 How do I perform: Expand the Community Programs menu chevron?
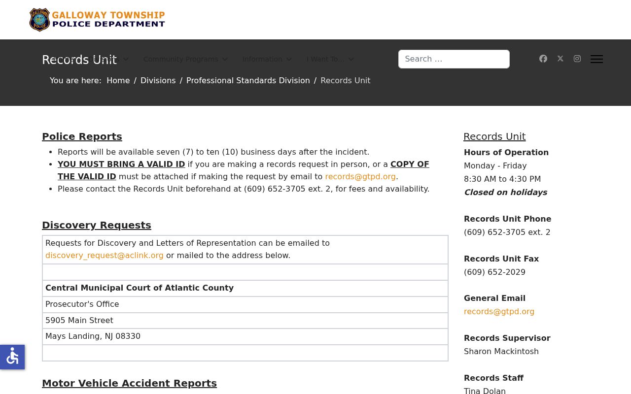[x=225, y=59]
